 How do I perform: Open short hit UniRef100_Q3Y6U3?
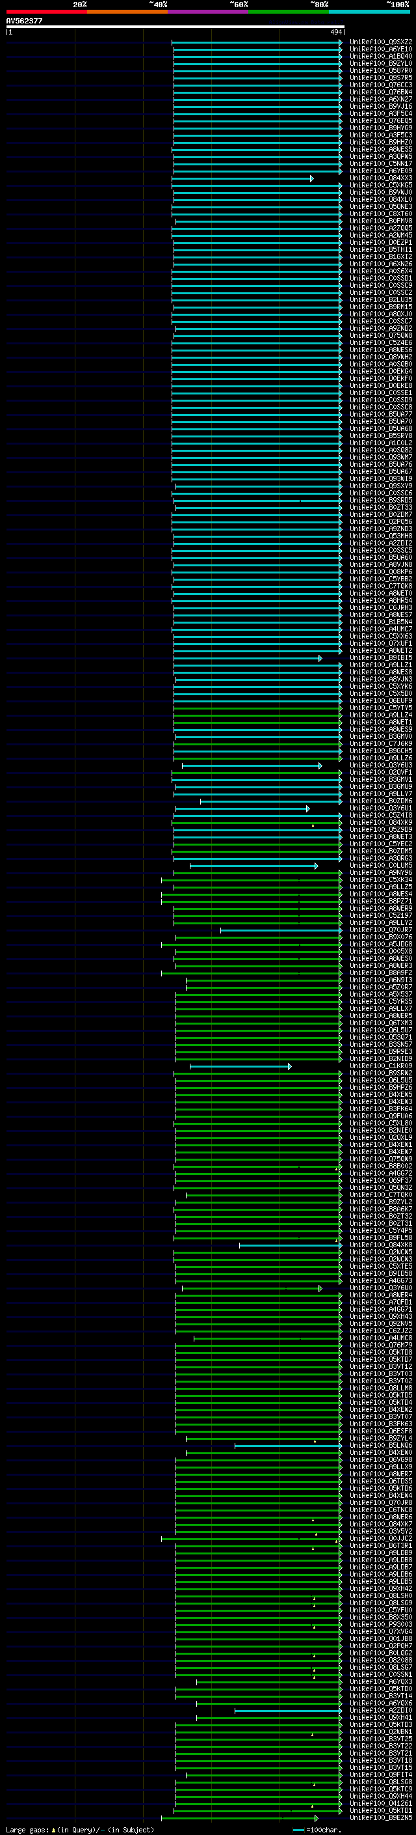[x=381, y=765]
